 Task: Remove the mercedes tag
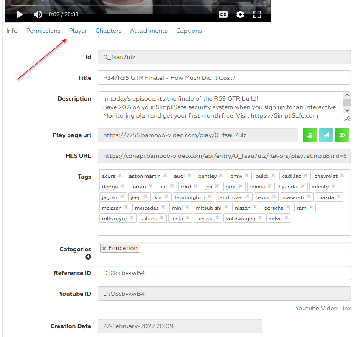[163, 207]
